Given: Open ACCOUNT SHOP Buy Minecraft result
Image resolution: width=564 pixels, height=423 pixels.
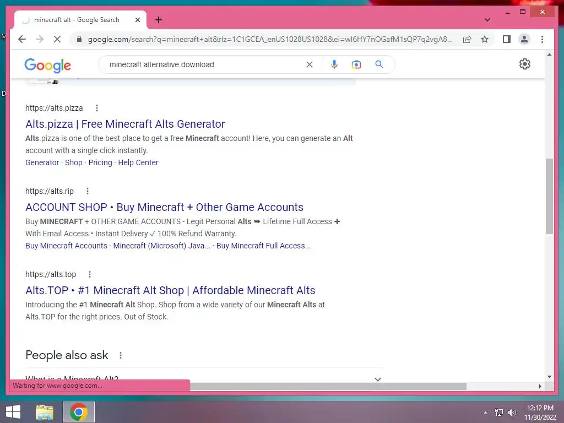Looking at the screenshot, I should [x=164, y=207].
